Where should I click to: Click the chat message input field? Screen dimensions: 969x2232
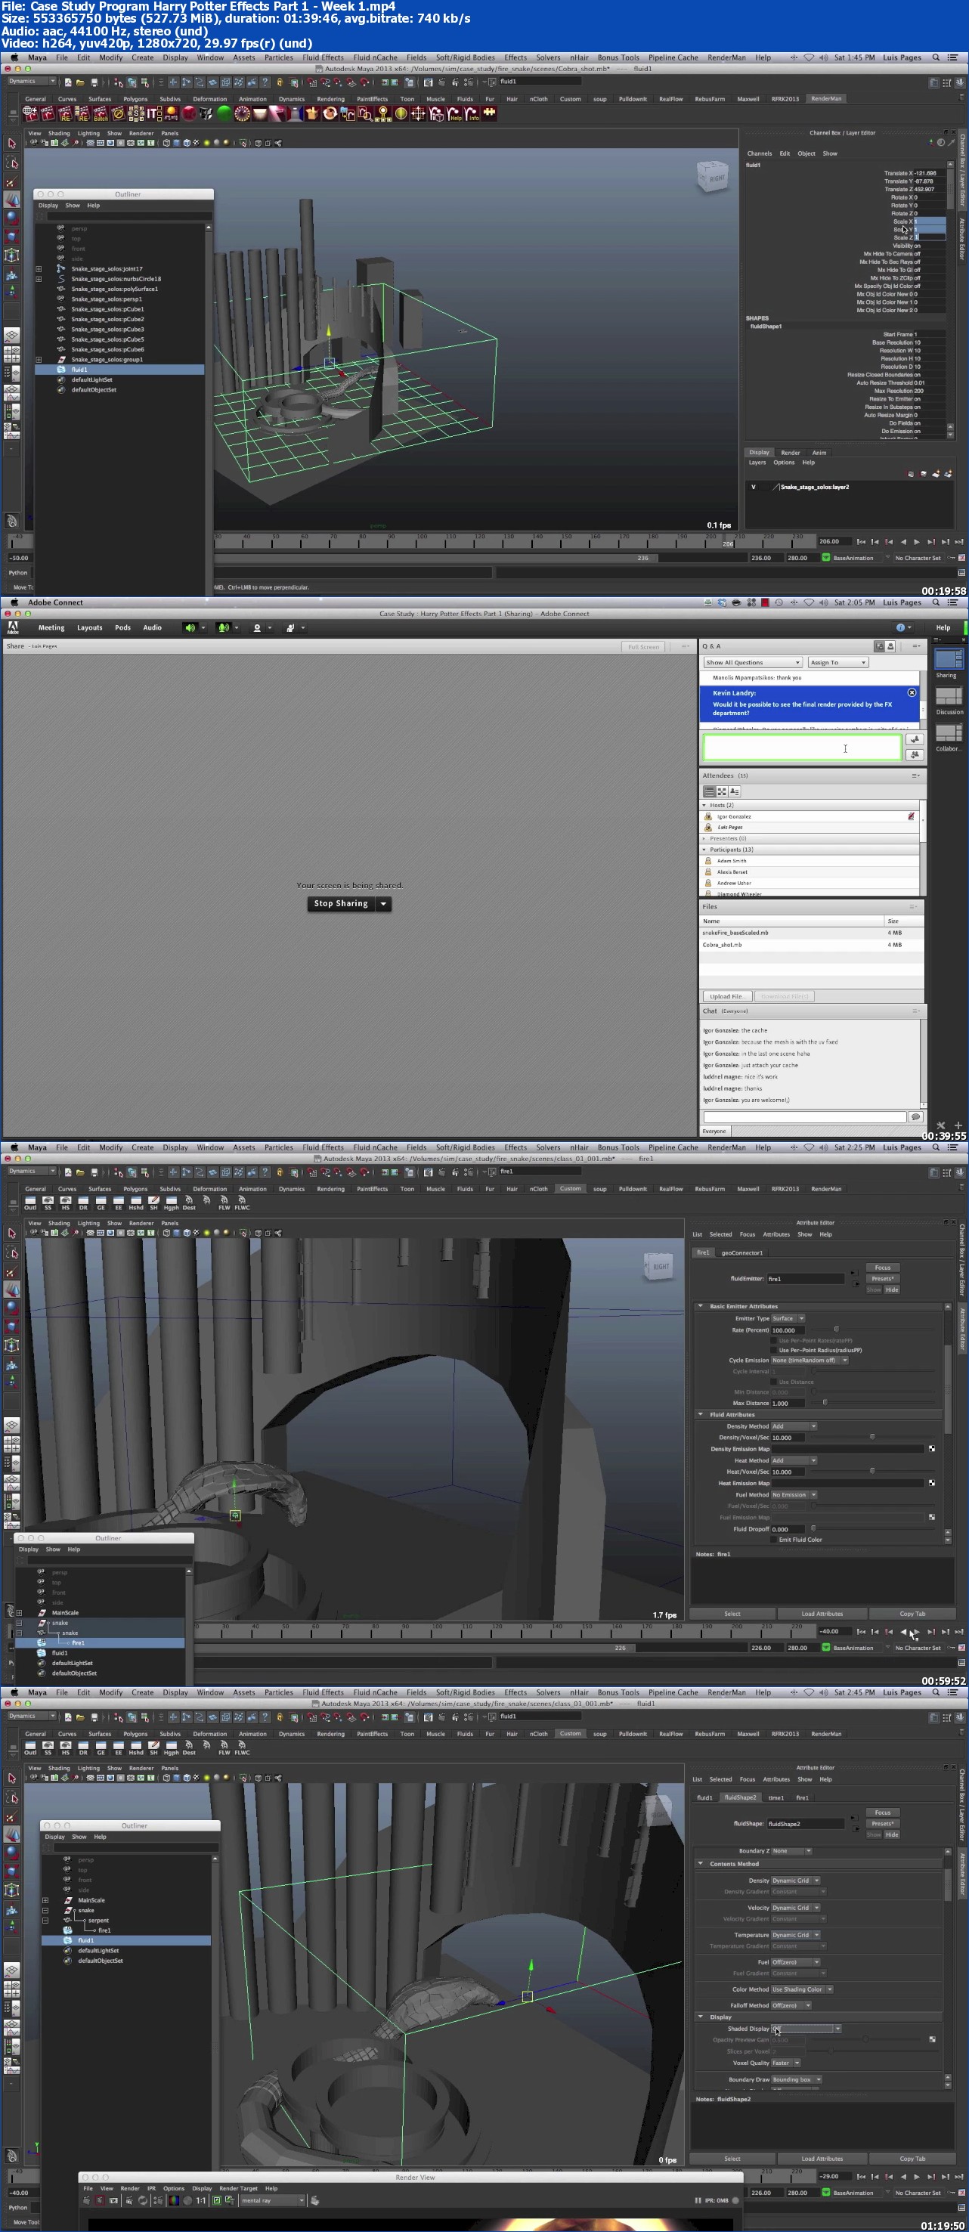pos(804,1117)
